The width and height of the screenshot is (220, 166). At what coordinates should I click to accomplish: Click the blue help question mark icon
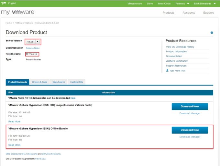(x=212, y=33)
